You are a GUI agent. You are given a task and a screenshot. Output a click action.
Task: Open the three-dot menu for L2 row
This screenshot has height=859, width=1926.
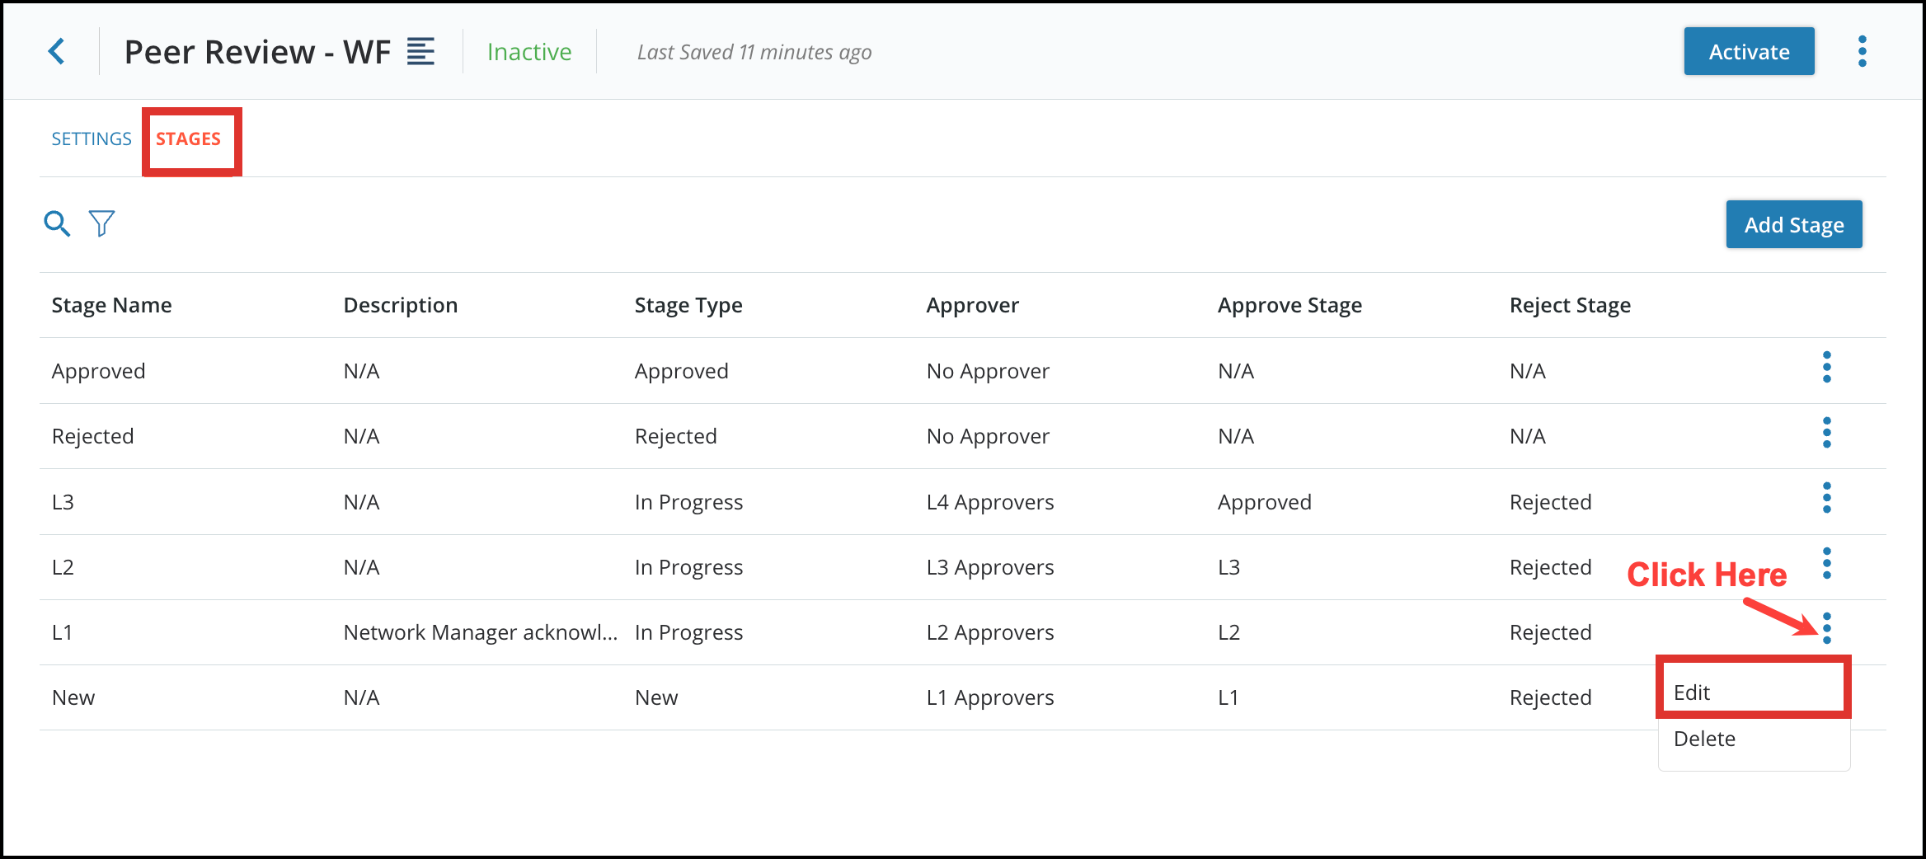(x=1826, y=563)
